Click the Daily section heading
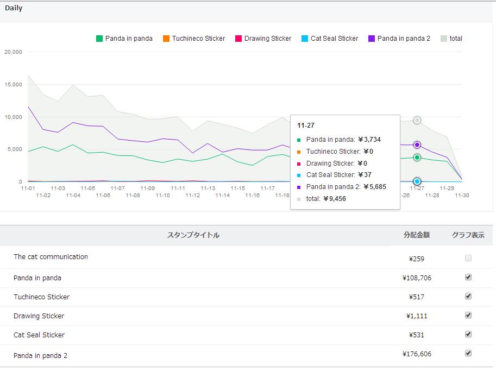This screenshot has width=496, height=371. pos(14,8)
